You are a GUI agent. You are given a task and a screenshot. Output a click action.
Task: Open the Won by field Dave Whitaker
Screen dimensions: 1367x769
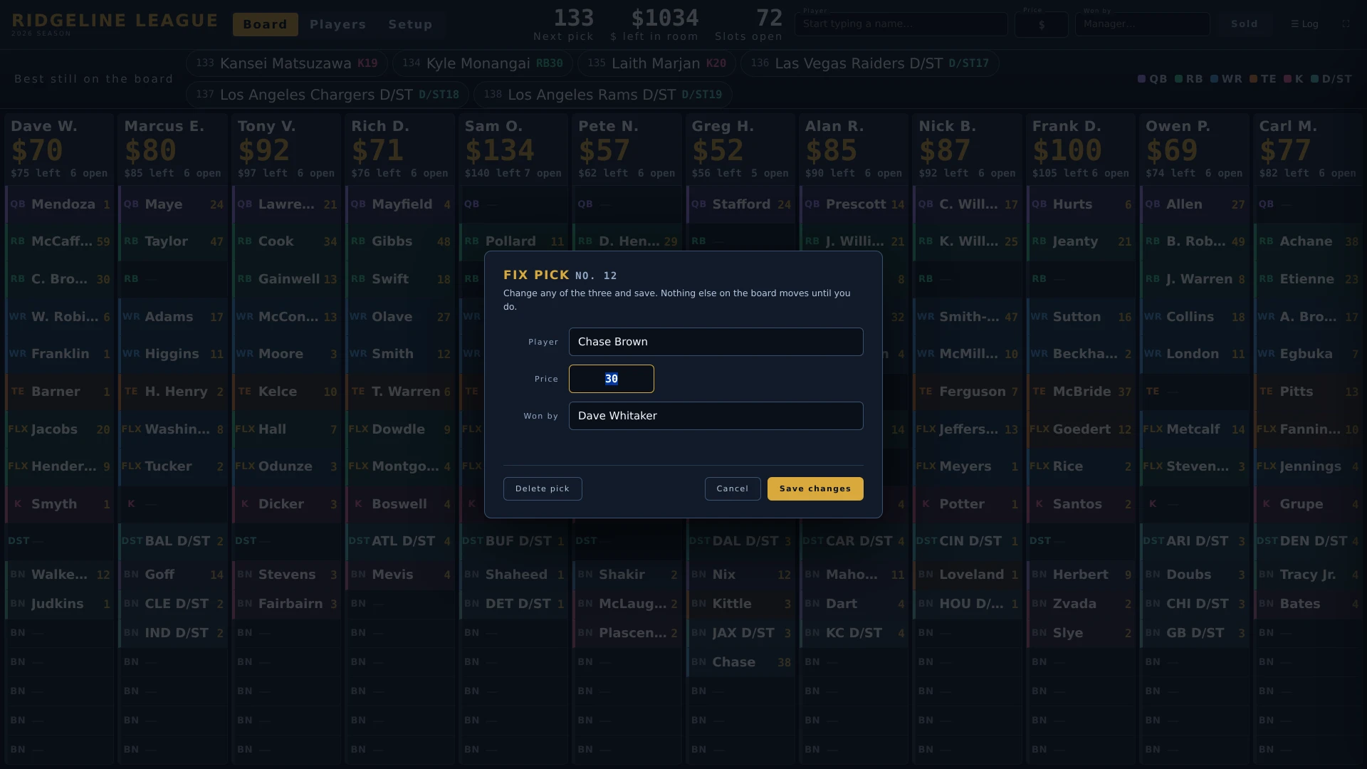716,416
